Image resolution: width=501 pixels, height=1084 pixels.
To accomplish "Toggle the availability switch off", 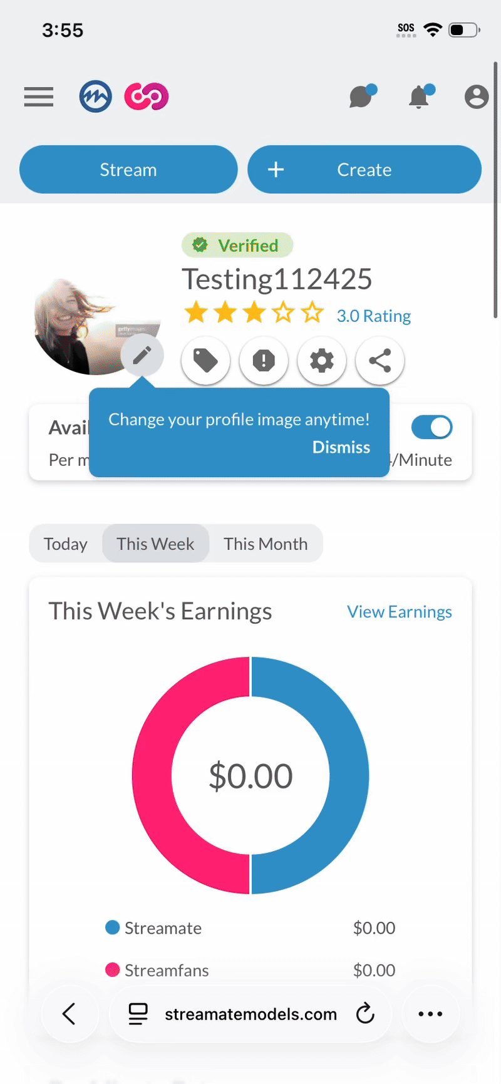I will tap(431, 428).
